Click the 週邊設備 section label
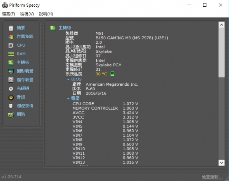 click(x=25, y=106)
